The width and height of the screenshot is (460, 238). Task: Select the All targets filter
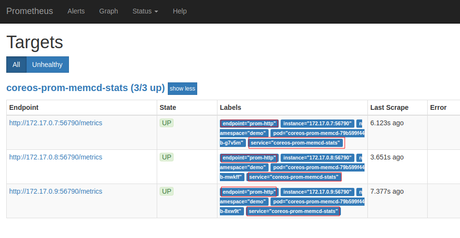(x=16, y=65)
